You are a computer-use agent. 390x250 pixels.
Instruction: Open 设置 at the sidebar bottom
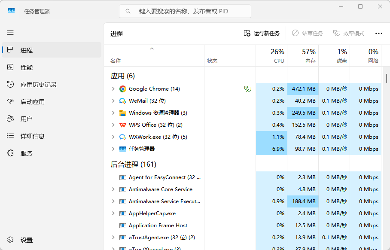[x=26, y=240]
